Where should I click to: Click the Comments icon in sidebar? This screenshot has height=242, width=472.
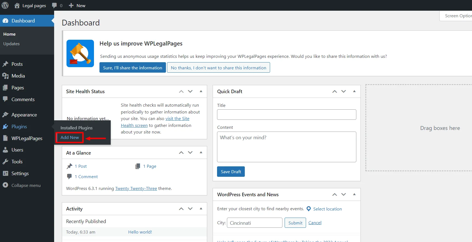point(5,99)
